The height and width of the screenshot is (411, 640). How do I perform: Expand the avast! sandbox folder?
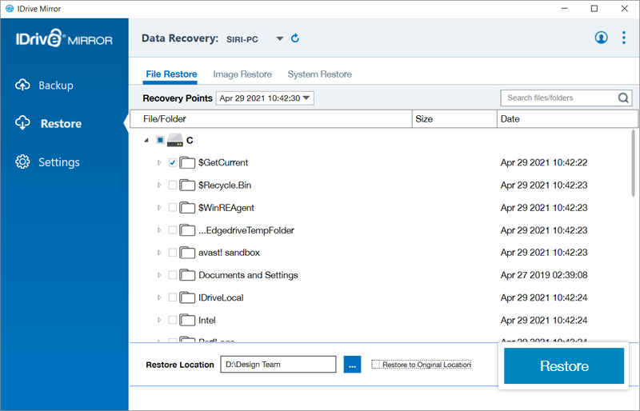pos(159,253)
